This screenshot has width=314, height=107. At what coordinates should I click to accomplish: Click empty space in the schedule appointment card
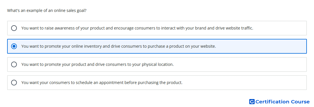click(244, 83)
